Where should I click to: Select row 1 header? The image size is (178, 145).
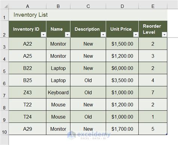(x=4, y=15)
